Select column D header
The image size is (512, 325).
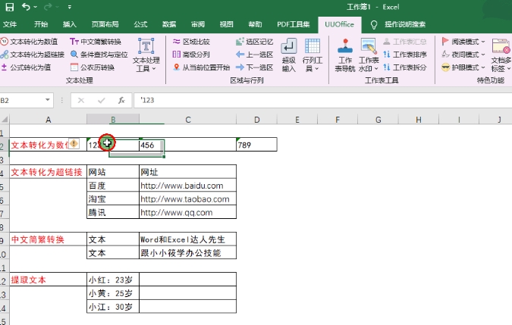256,120
